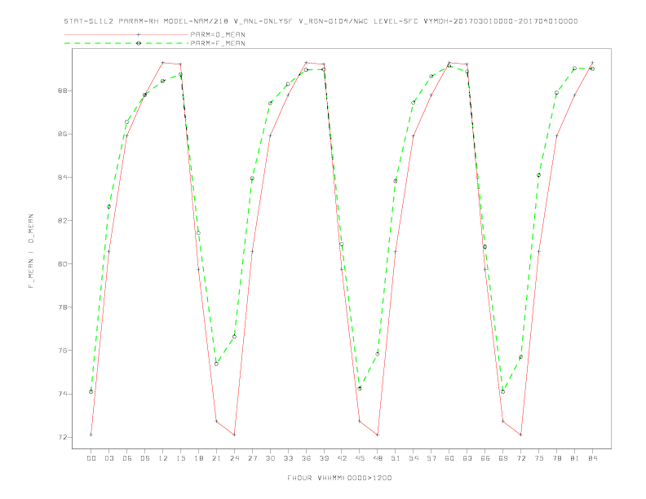The height and width of the screenshot is (499, 646).
Task: Click x-axis tick label 60
Action: coord(449,458)
